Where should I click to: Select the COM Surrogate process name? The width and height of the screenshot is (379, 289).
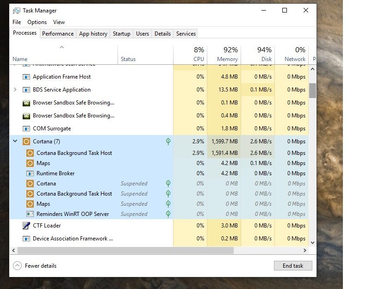pyautogui.click(x=52, y=129)
